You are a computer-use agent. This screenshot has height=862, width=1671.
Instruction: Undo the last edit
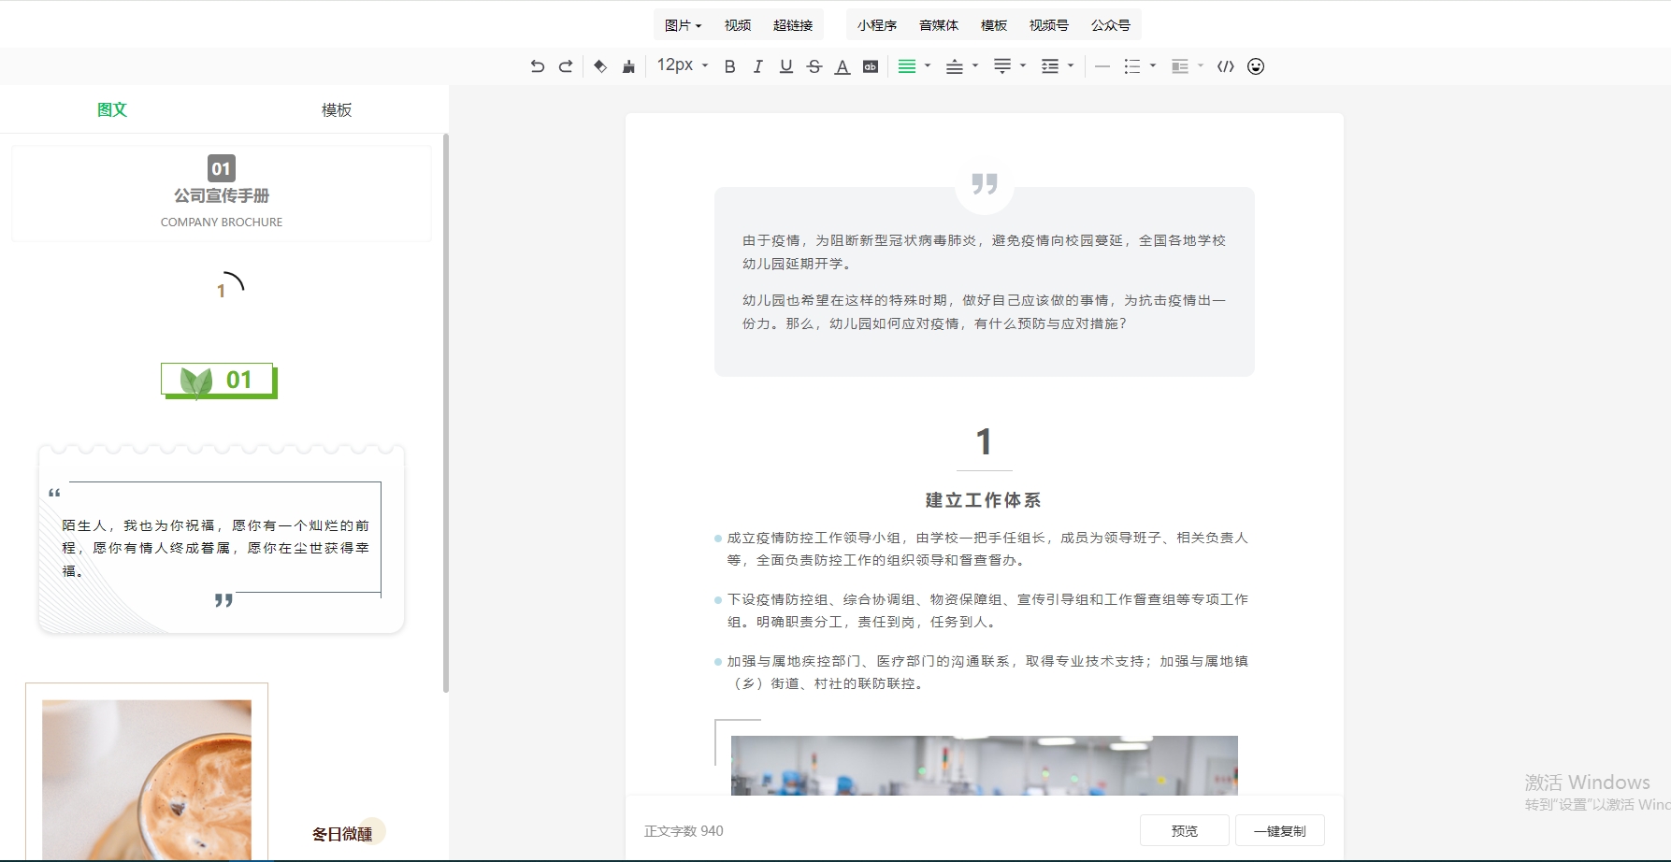[x=537, y=66]
